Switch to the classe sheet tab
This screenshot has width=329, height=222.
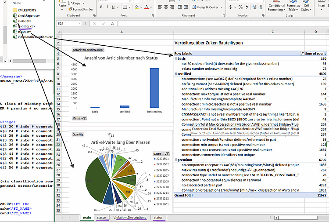[101, 218]
